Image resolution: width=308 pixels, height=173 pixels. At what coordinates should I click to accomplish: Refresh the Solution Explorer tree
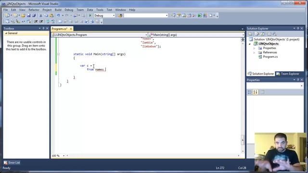(262, 34)
